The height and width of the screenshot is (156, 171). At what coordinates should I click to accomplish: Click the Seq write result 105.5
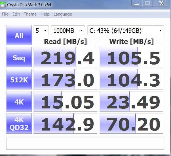pyautogui.click(x=131, y=57)
